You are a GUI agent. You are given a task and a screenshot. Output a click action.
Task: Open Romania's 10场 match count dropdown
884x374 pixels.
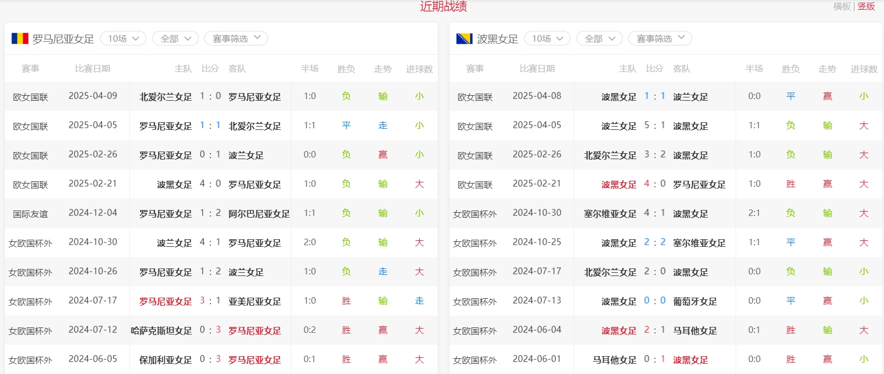[x=123, y=38]
